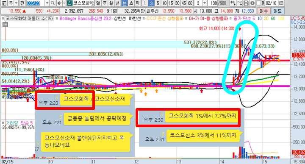Select the 틱 tick chart period

[x=138, y=3]
